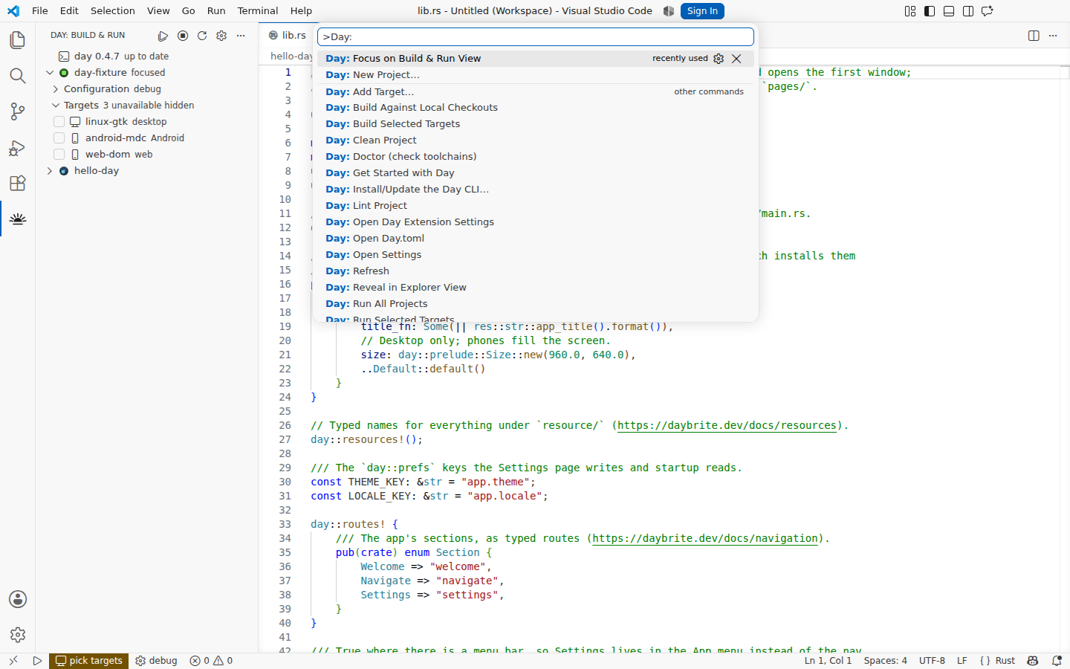Select the Day sunrise activity bar icon

click(x=18, y=219)
